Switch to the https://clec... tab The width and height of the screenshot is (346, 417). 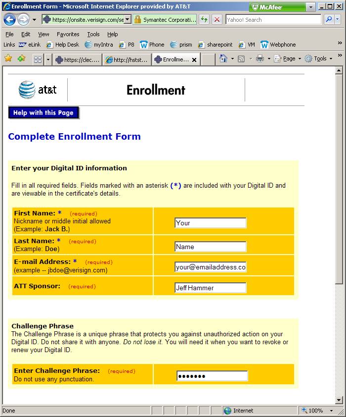click(77, 59)
